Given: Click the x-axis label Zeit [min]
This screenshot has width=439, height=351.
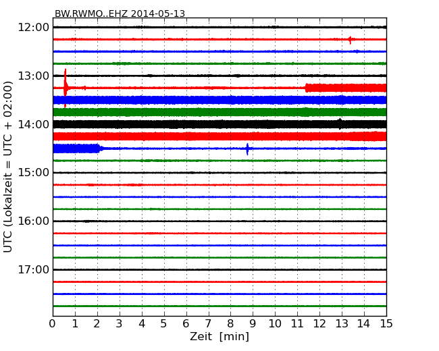Looking at the screenshot, I should (x=219, y=336).
